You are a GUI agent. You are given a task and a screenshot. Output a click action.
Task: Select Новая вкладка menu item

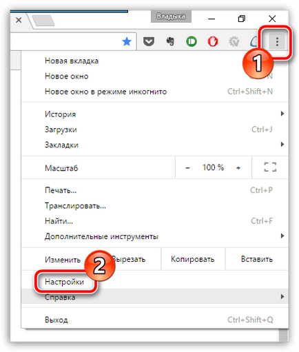155,61
